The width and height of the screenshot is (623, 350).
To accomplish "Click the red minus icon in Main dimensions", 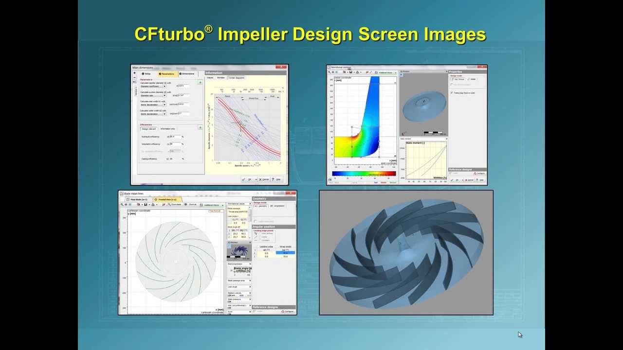I will 135,77.
